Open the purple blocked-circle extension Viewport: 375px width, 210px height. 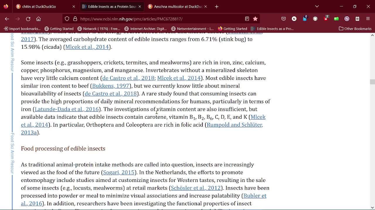tap(347, 19)
